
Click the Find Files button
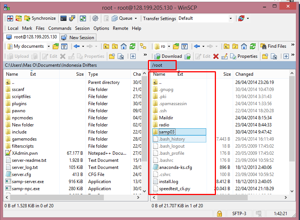click(273, 46)
